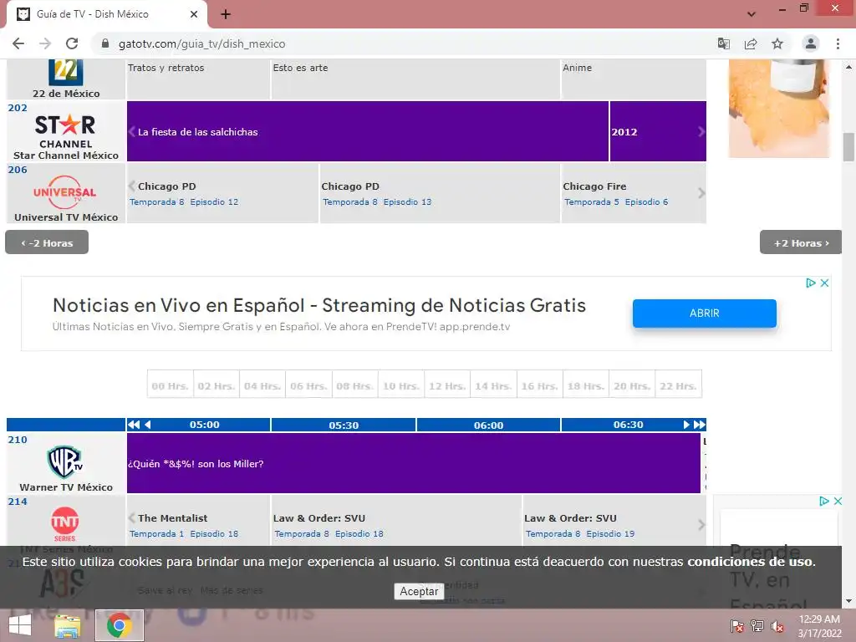Share this page icon
856x642 pixels.
751,43
